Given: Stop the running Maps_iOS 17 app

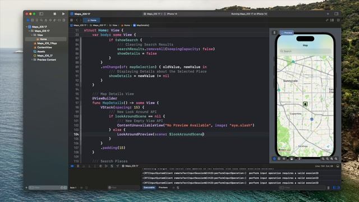Looking at the screenshot, I should [x=55, y=13].
